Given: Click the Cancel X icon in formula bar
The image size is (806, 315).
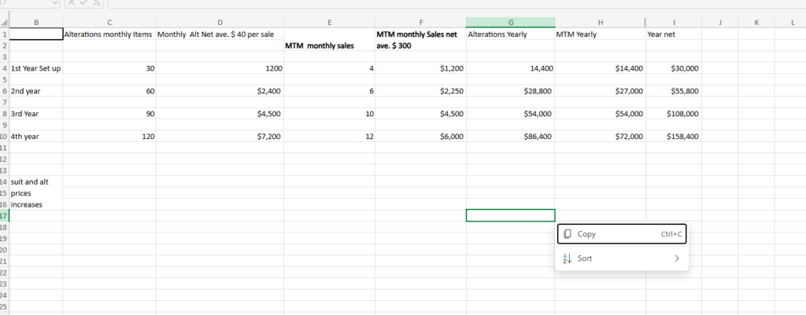Looking at the screenshot, I should point(72,3).
